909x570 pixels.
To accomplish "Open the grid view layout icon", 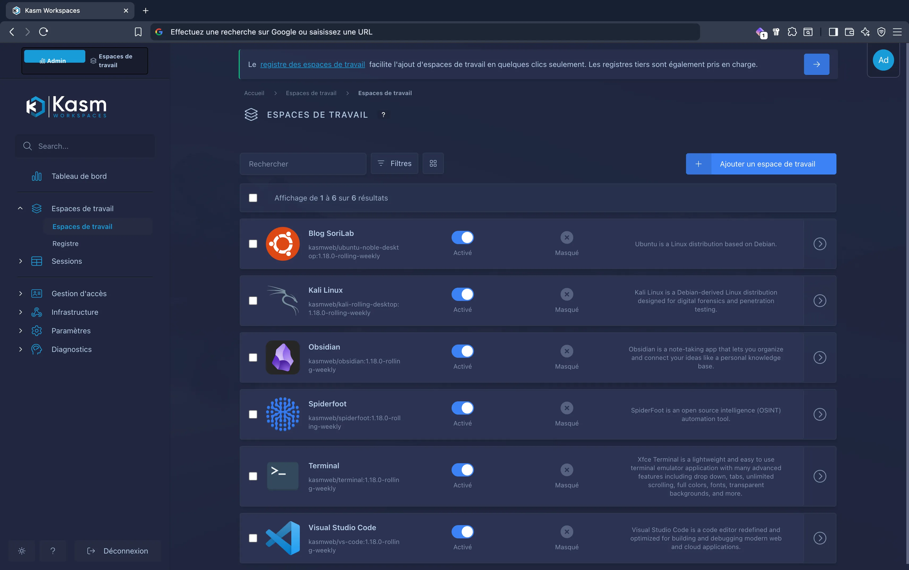I will [x=433, y=163].
